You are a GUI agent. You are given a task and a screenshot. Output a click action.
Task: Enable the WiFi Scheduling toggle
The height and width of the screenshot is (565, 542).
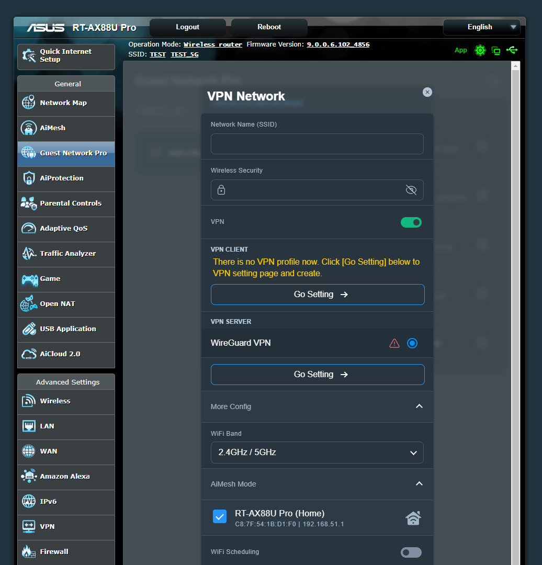pos(411,552)
